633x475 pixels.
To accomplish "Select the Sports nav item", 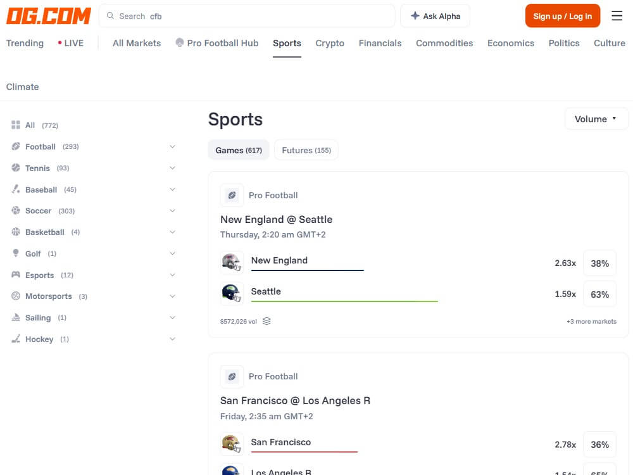I will click(287, 43).
